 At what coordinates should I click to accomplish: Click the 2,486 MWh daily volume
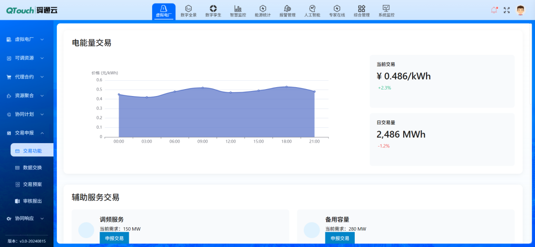point(401,135)
